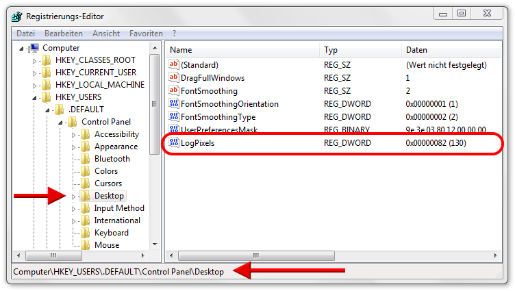The width and height of the screenshot is (515, 291).
Task: Open the Favoriten menu
Action: pos(146,33)
